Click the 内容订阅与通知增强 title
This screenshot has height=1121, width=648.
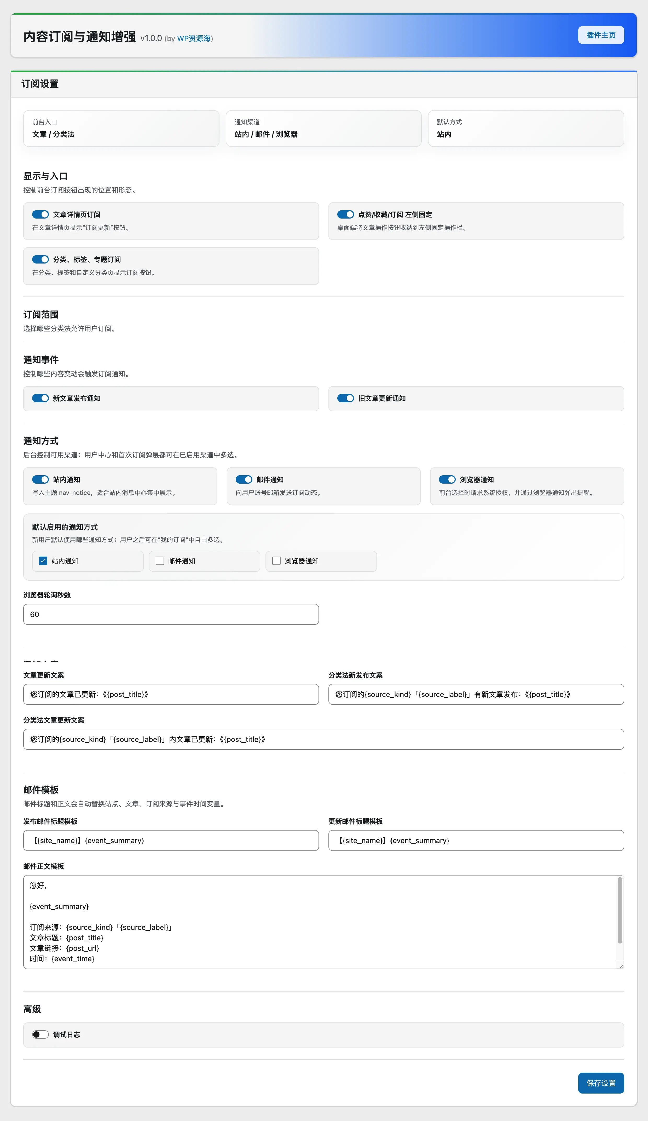(80, 37)
